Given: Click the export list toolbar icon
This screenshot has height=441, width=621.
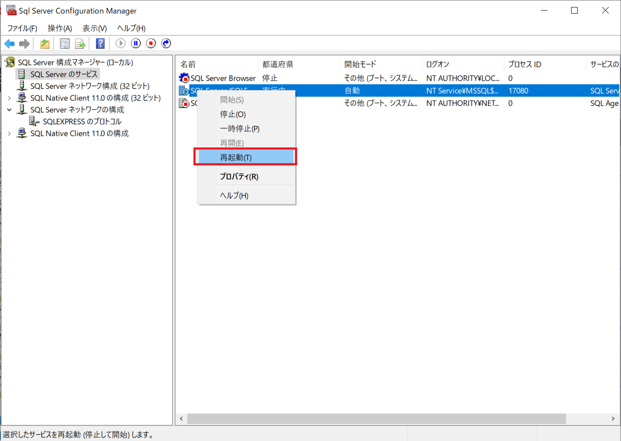Looking at the screenshot, I should point(80,44).
